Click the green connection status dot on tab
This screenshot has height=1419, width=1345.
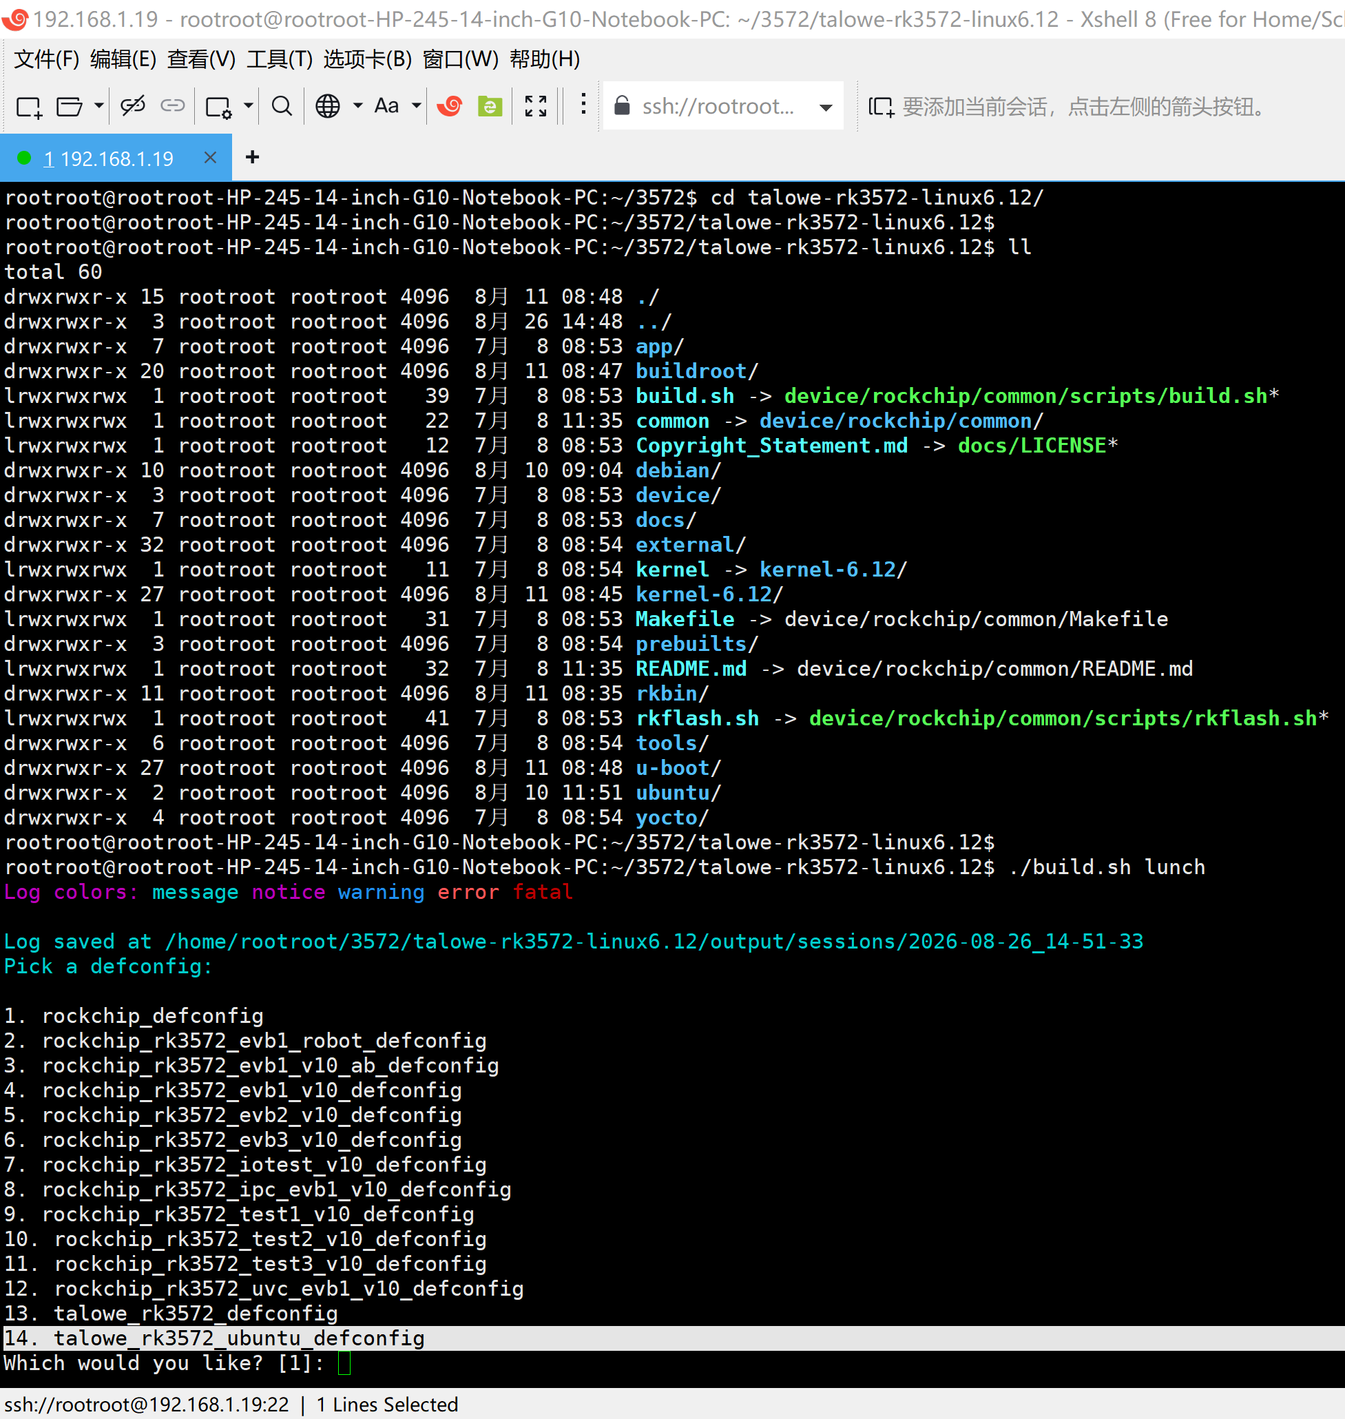pyautogui.click(x=24, y=158)
